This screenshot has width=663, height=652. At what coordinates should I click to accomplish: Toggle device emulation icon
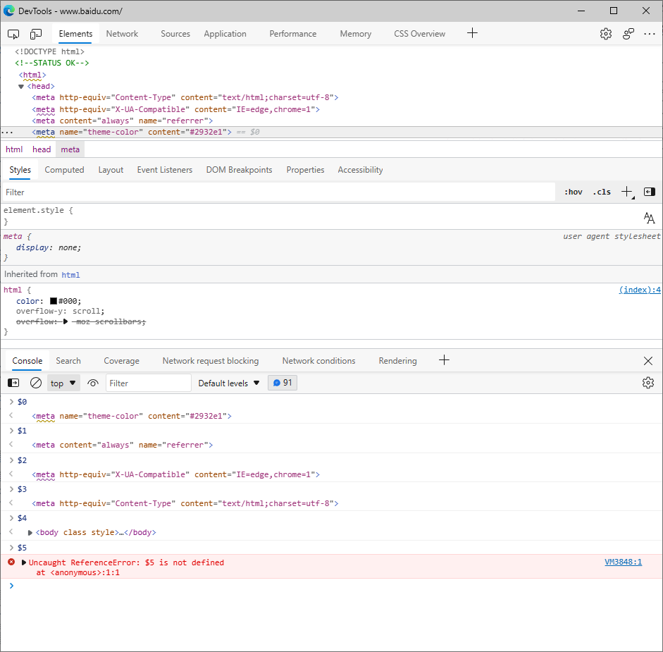36,34
